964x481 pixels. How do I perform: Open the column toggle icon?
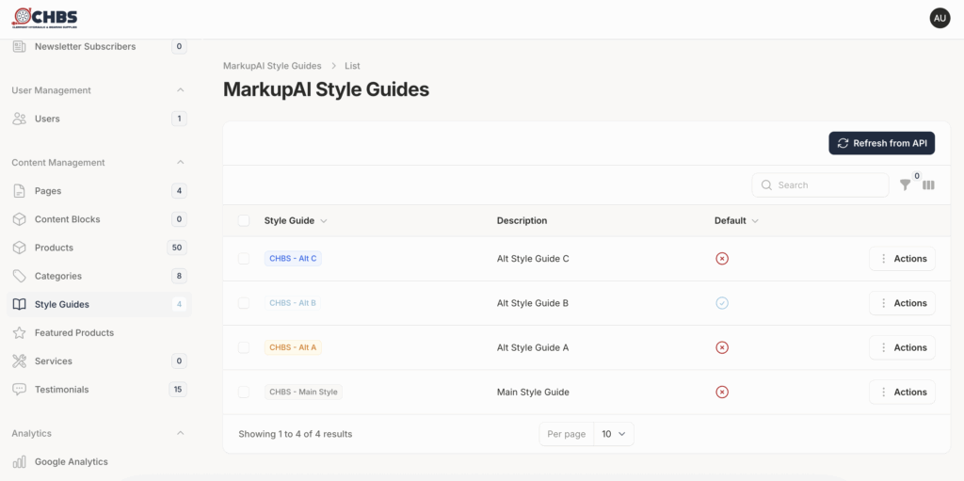[928, 185]
